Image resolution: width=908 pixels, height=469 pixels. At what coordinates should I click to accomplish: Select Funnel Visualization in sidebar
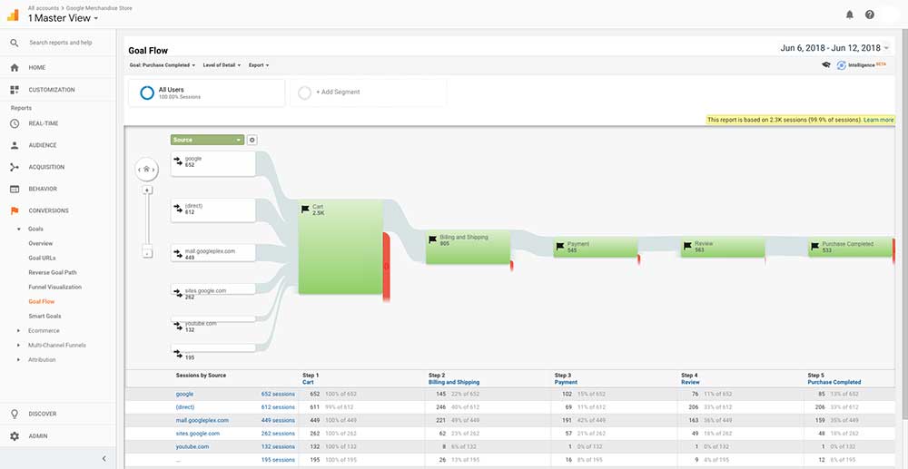coord(54,287)
